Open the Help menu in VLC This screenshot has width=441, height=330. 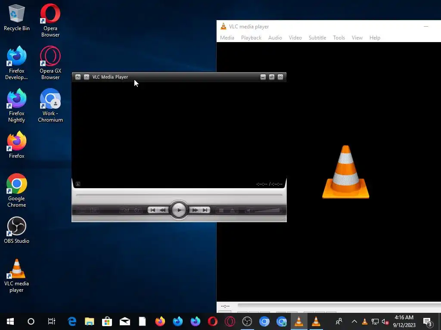coord(375,38)
